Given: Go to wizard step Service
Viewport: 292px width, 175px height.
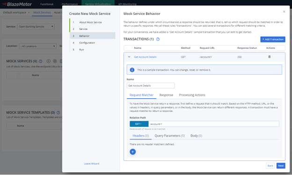Looking at the screenshot, I should 83,29.
